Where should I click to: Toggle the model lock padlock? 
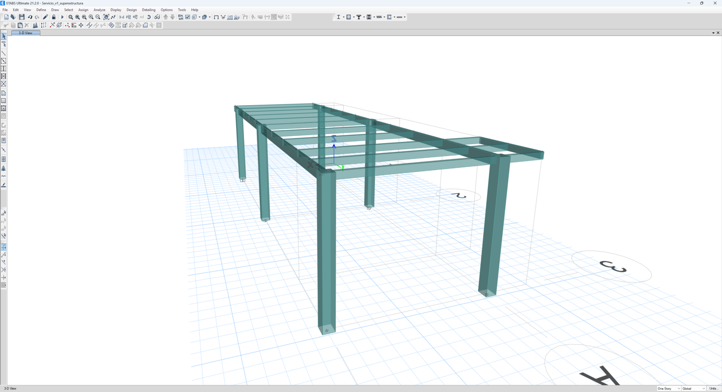[x=54, y=17]
